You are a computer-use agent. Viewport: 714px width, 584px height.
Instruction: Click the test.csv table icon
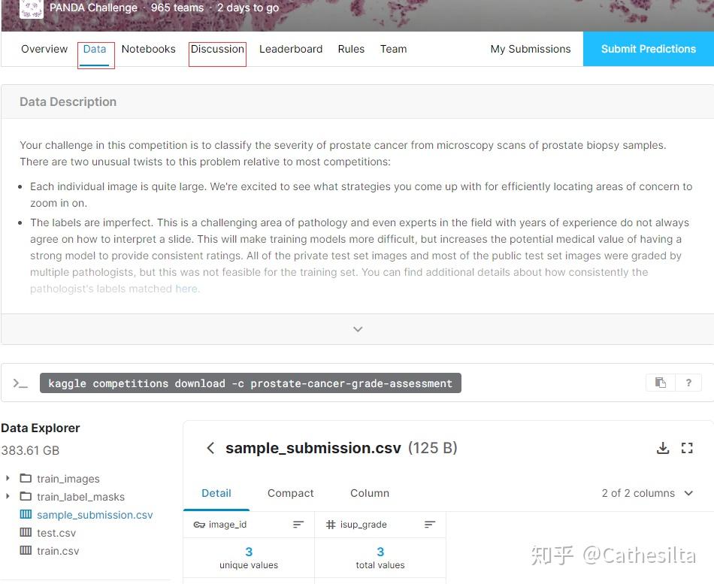(x=26, y=532)
